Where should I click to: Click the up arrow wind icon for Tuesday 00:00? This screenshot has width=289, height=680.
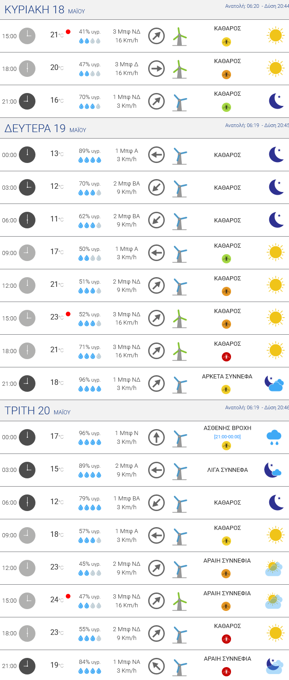click(156, 437)
